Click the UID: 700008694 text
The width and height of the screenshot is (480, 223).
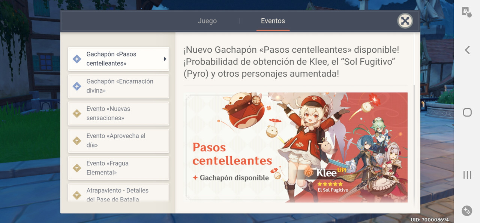click(430, 220)
